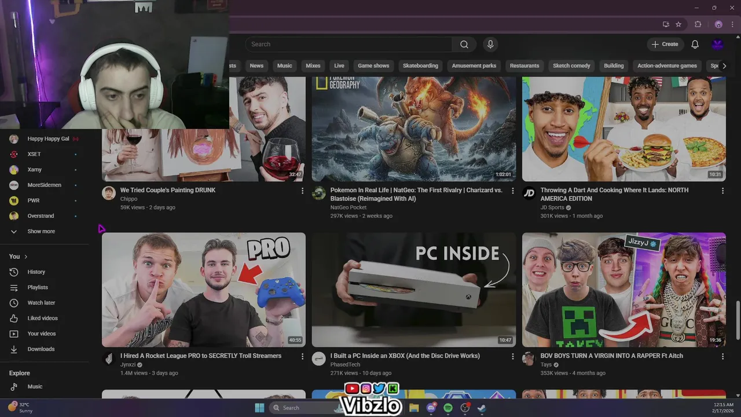
Task: Start voice search with microphone icon
Action: (x=490, y=45)
